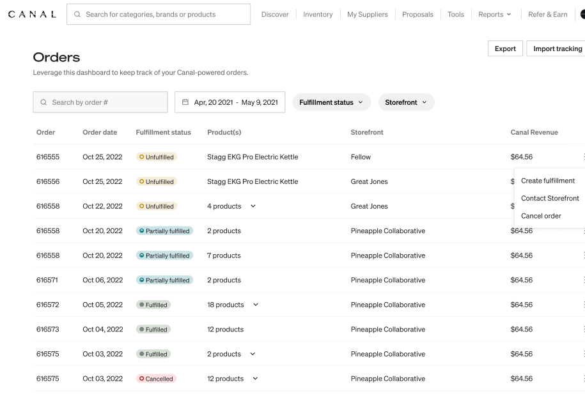
Task: Open the Fulfillment status filter dropdown
Action: [x=331, y=102]
